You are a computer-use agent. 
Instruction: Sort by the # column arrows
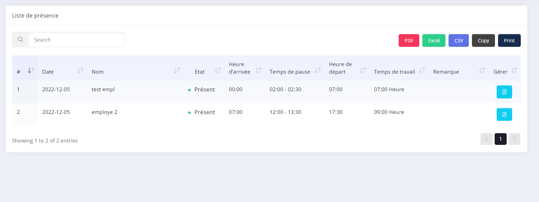[x=31, y=70]
